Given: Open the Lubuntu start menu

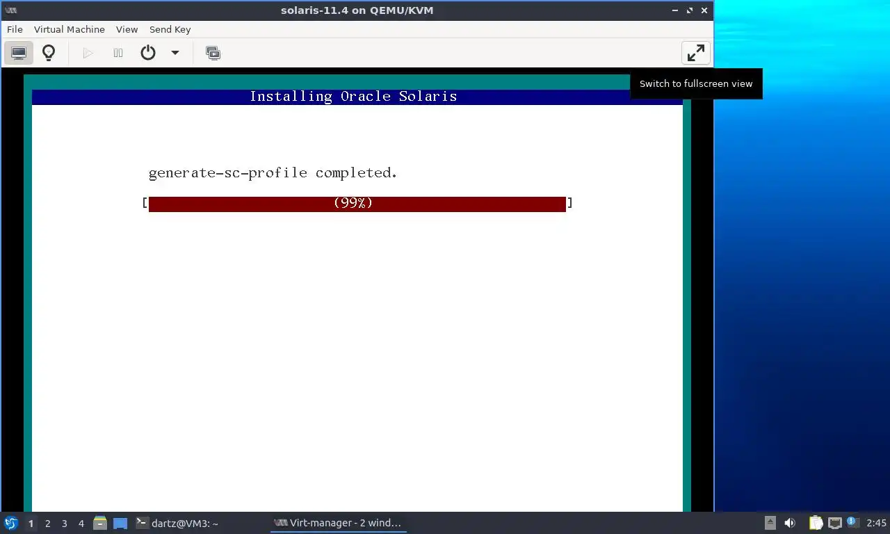Looking at the screenshot, I should (x=10, y=523).
